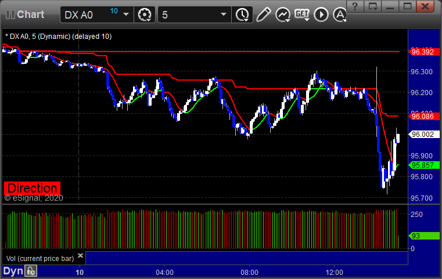Viewport: 442px width, 279px height.
Task: Click the Chart window grip icon
Action: pyautogui.click(x=10, y=15)
